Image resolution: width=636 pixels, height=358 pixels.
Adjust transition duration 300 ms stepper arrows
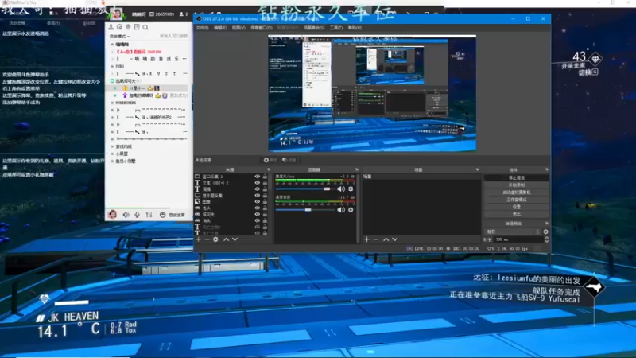tap(546, 239)
